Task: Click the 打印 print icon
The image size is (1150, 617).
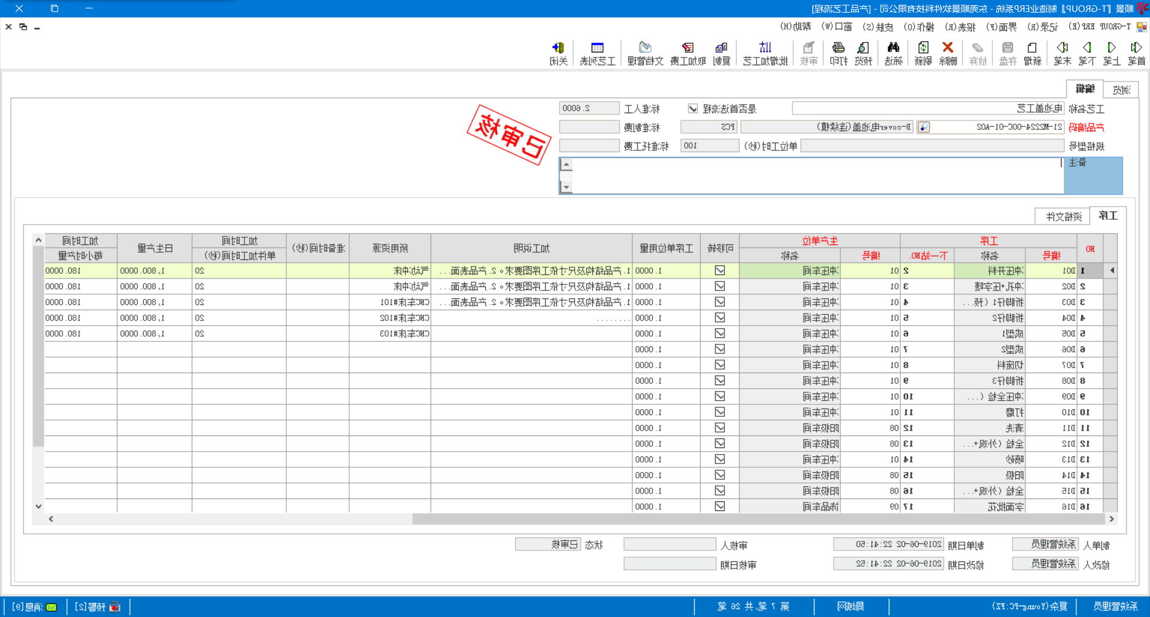Action: [x=839, y=53]
